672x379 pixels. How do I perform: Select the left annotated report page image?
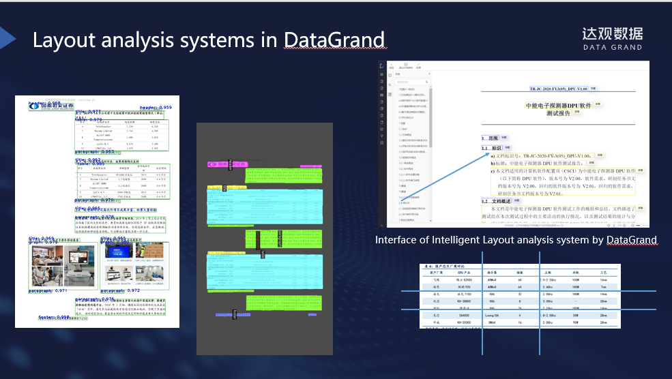[97, 211]
